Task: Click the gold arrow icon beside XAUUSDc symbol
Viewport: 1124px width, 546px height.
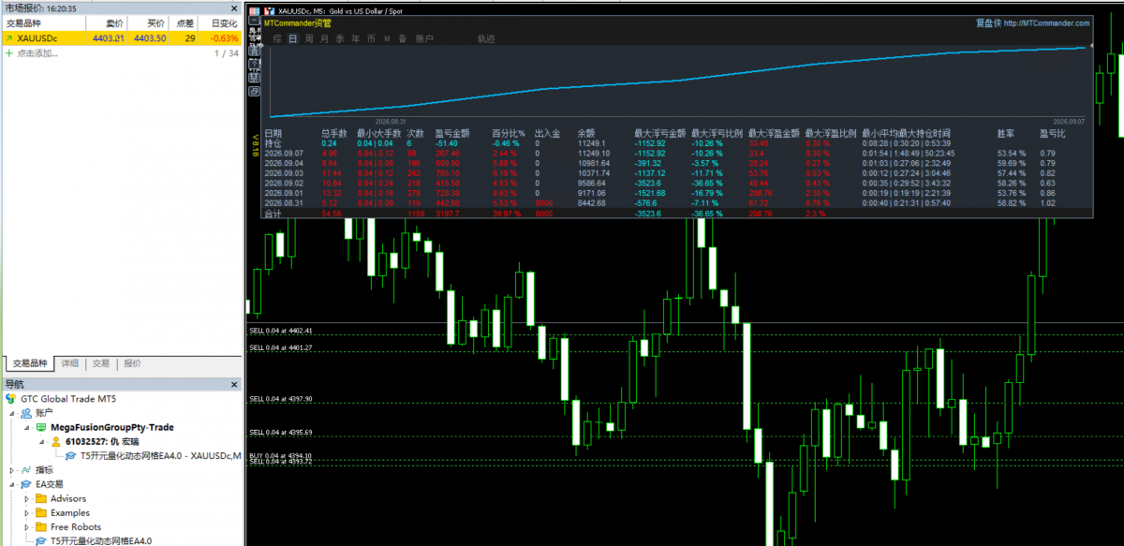Action: click(x=9, y=38)
